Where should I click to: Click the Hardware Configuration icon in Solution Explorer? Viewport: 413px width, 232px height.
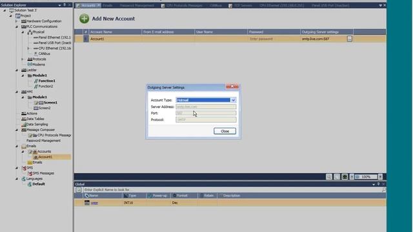tap(24, 21)
